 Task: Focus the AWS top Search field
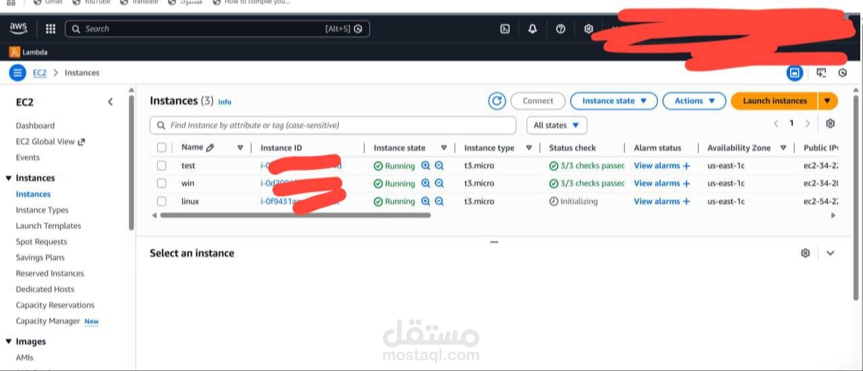tap(217, 29)
